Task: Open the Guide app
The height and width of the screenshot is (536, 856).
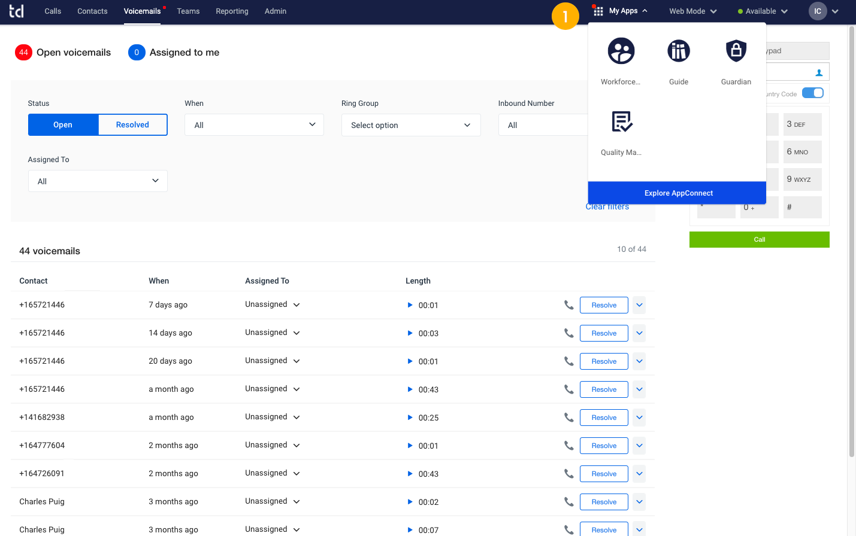Action: (679, 51)
